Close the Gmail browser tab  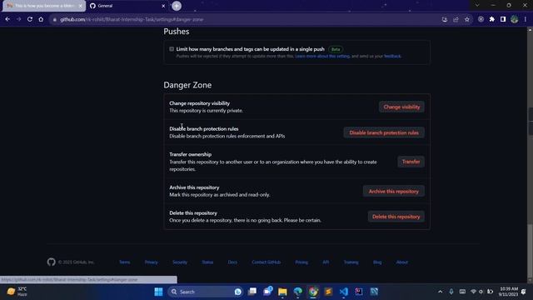click(x=81, y=6)
